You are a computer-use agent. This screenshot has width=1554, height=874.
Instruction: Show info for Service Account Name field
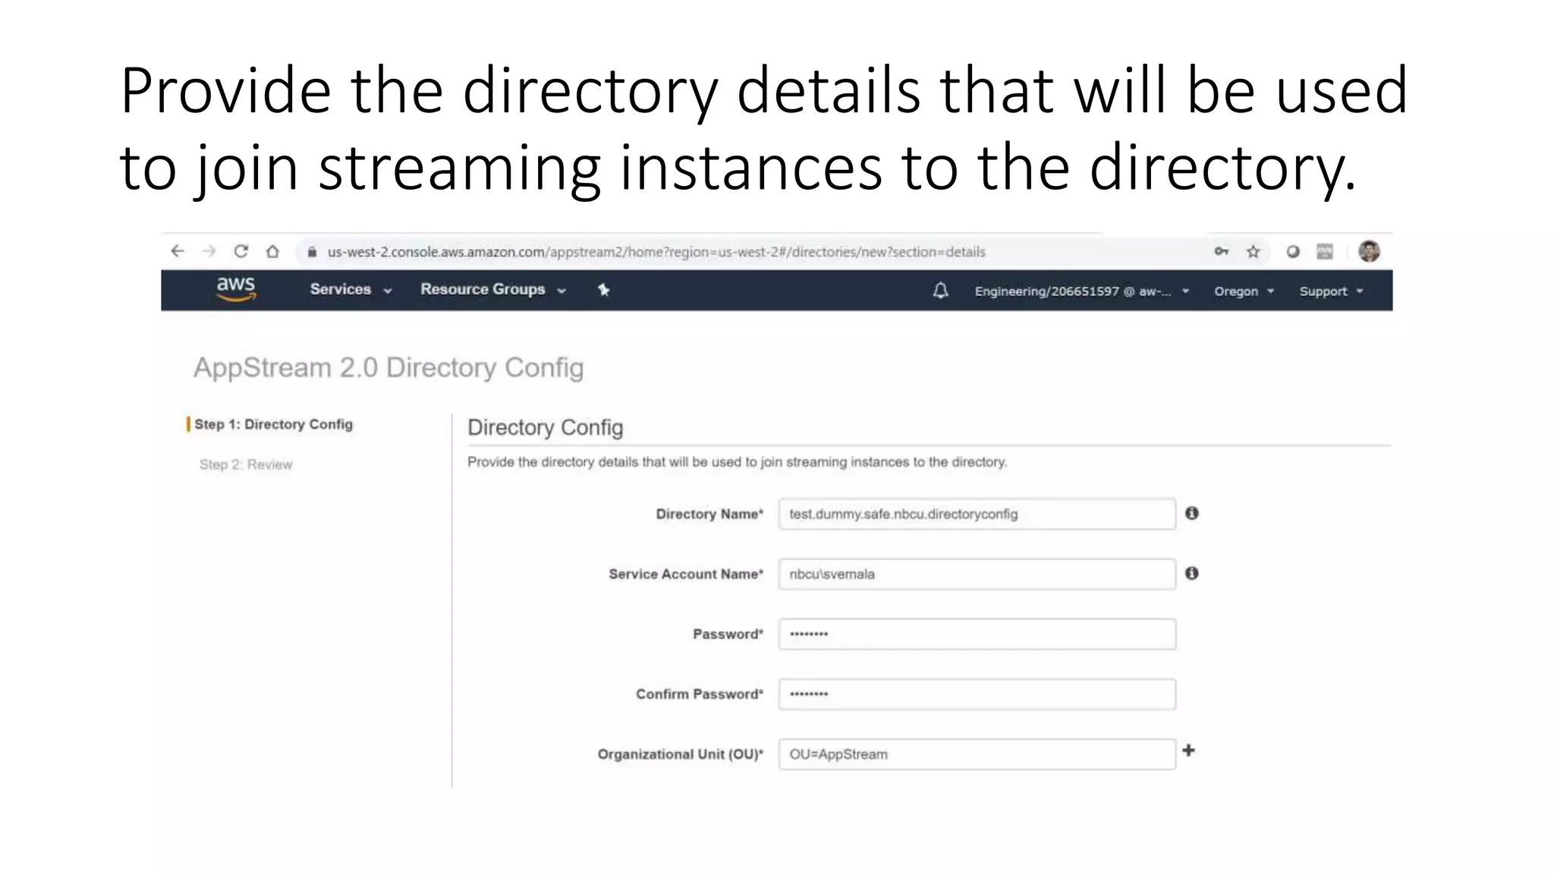click(1192, 574)
